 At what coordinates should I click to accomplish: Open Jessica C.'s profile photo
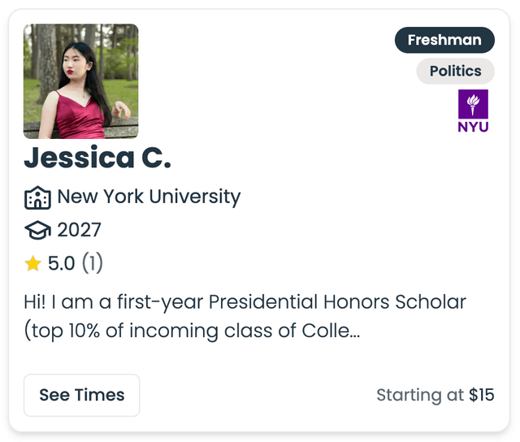point(81,81)
